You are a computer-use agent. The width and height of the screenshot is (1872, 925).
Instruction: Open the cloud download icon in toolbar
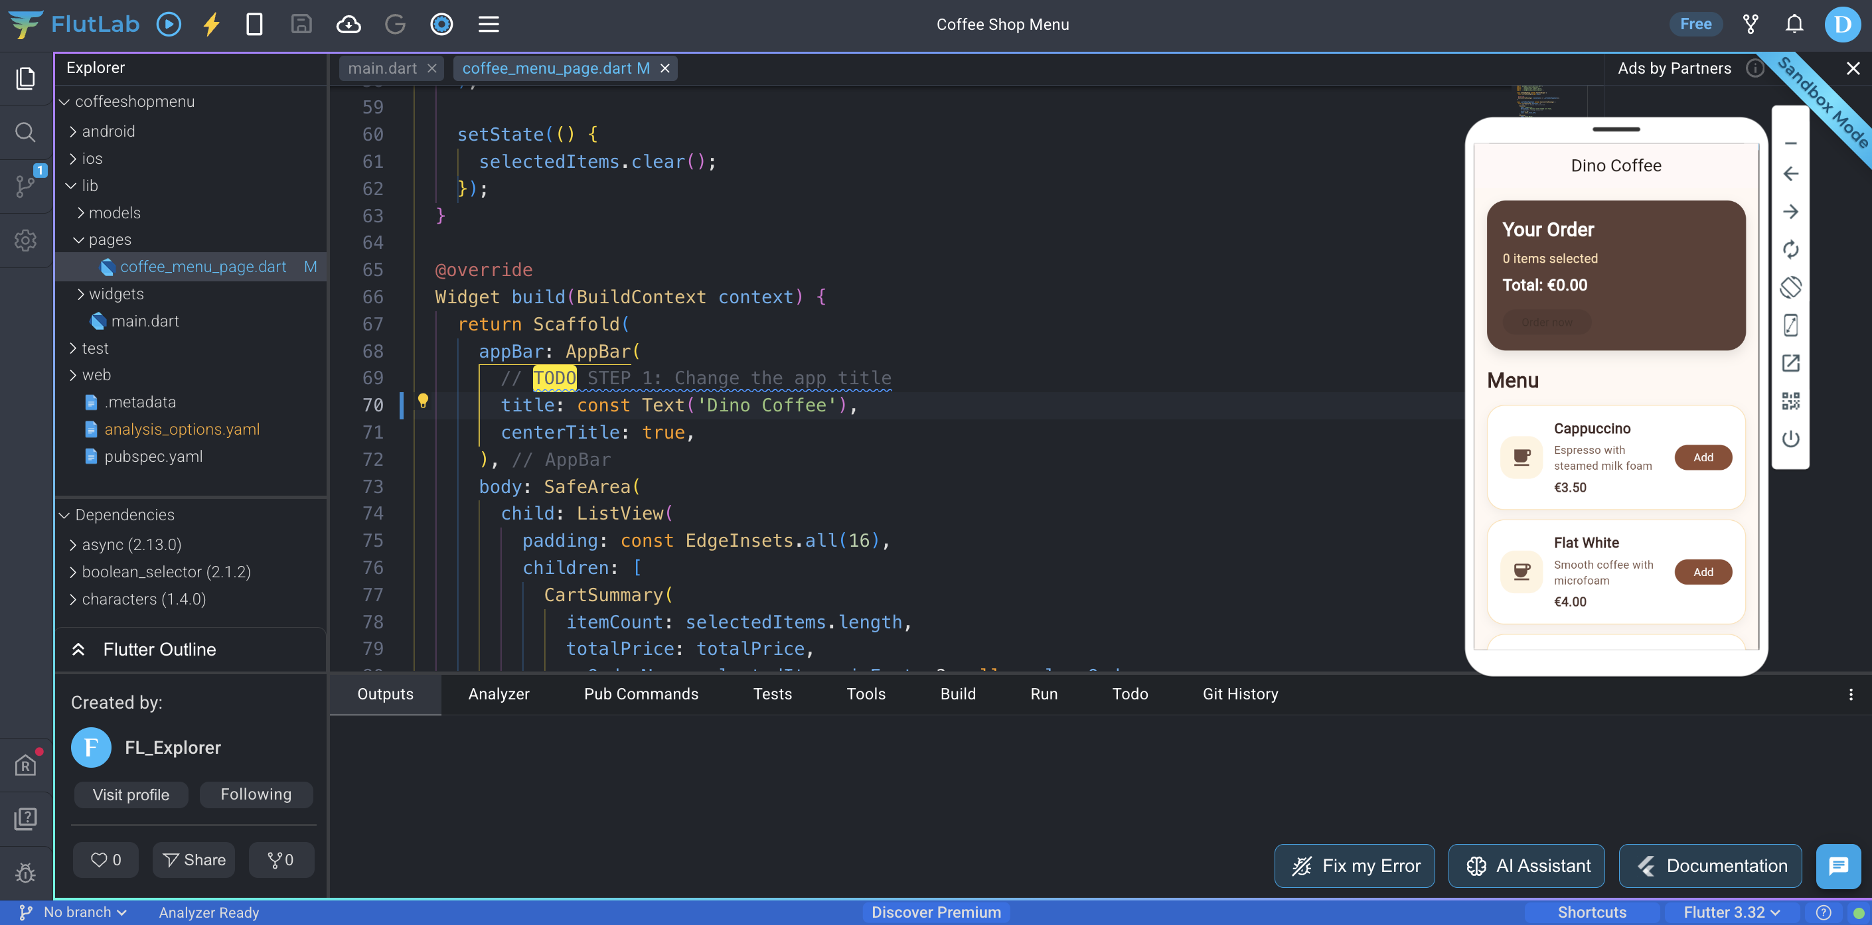348,24
